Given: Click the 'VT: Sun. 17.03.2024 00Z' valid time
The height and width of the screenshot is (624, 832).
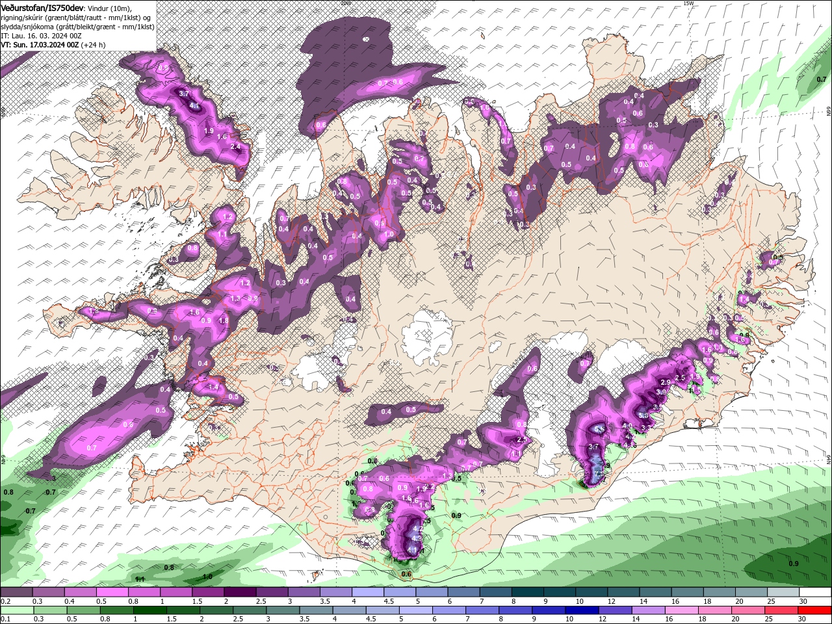Looking at the screenshot, I should tap(40, 45).
